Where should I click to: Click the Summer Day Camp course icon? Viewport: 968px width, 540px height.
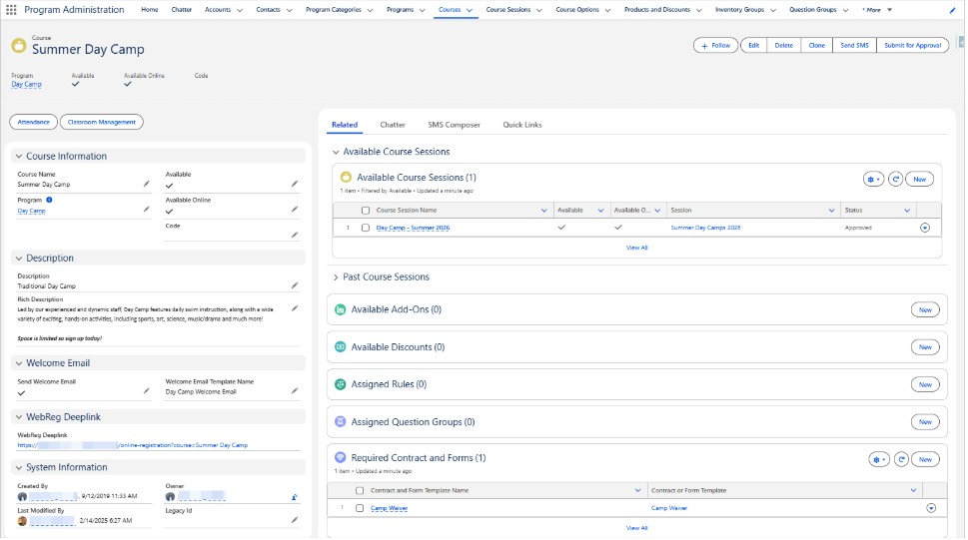point(19,46)
